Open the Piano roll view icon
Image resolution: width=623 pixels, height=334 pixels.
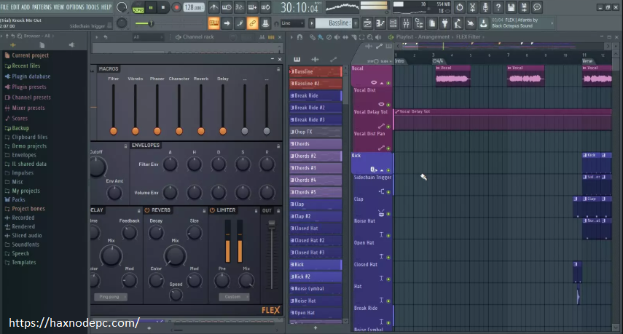(380, 23)
